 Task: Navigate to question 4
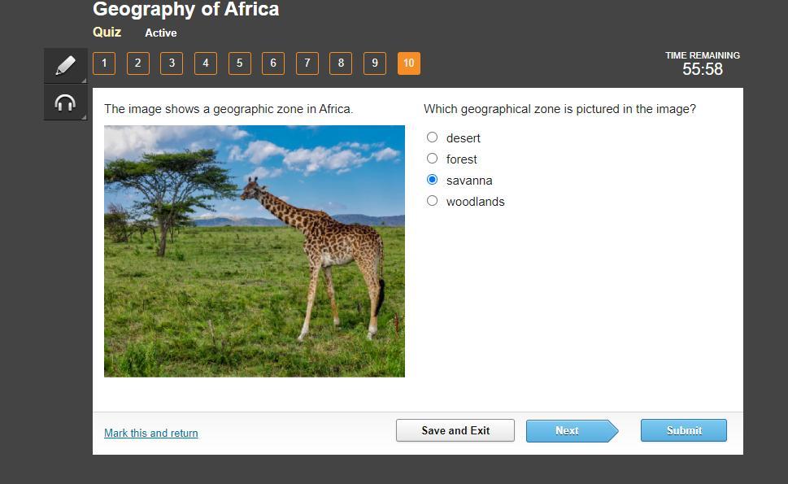[x=206, y=63]
